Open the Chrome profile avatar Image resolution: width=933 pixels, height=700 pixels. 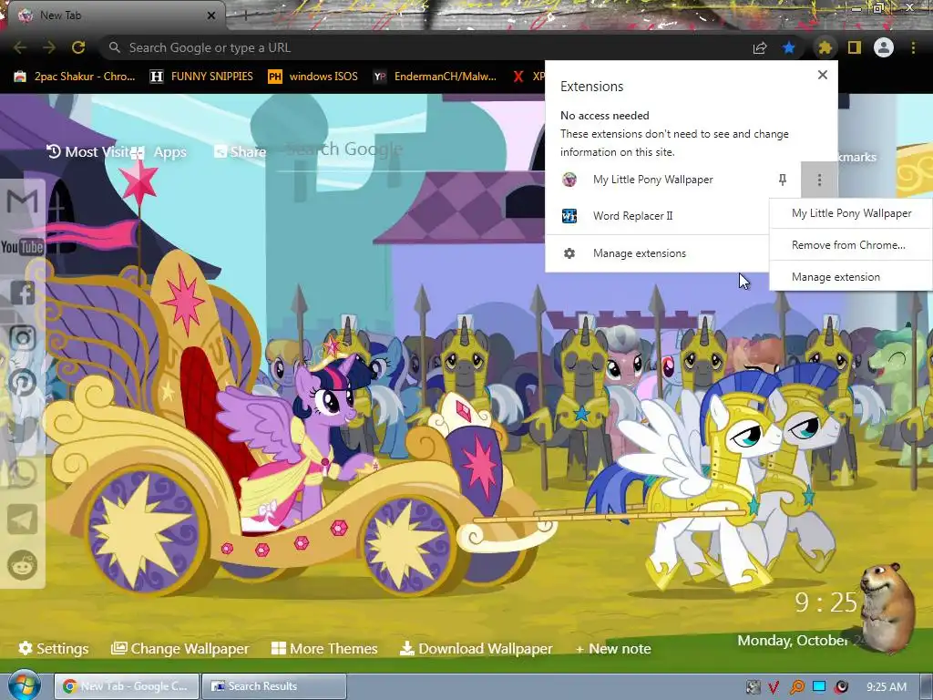pos(884,47)
